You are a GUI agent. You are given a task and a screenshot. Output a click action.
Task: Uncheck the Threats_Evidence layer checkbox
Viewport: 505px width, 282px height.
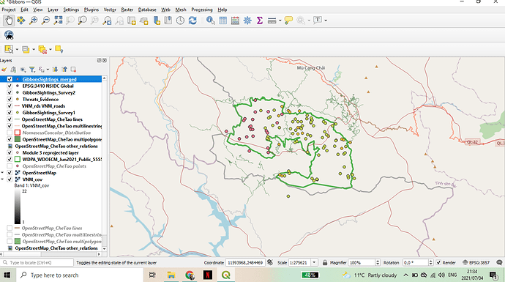pos(10,100)
